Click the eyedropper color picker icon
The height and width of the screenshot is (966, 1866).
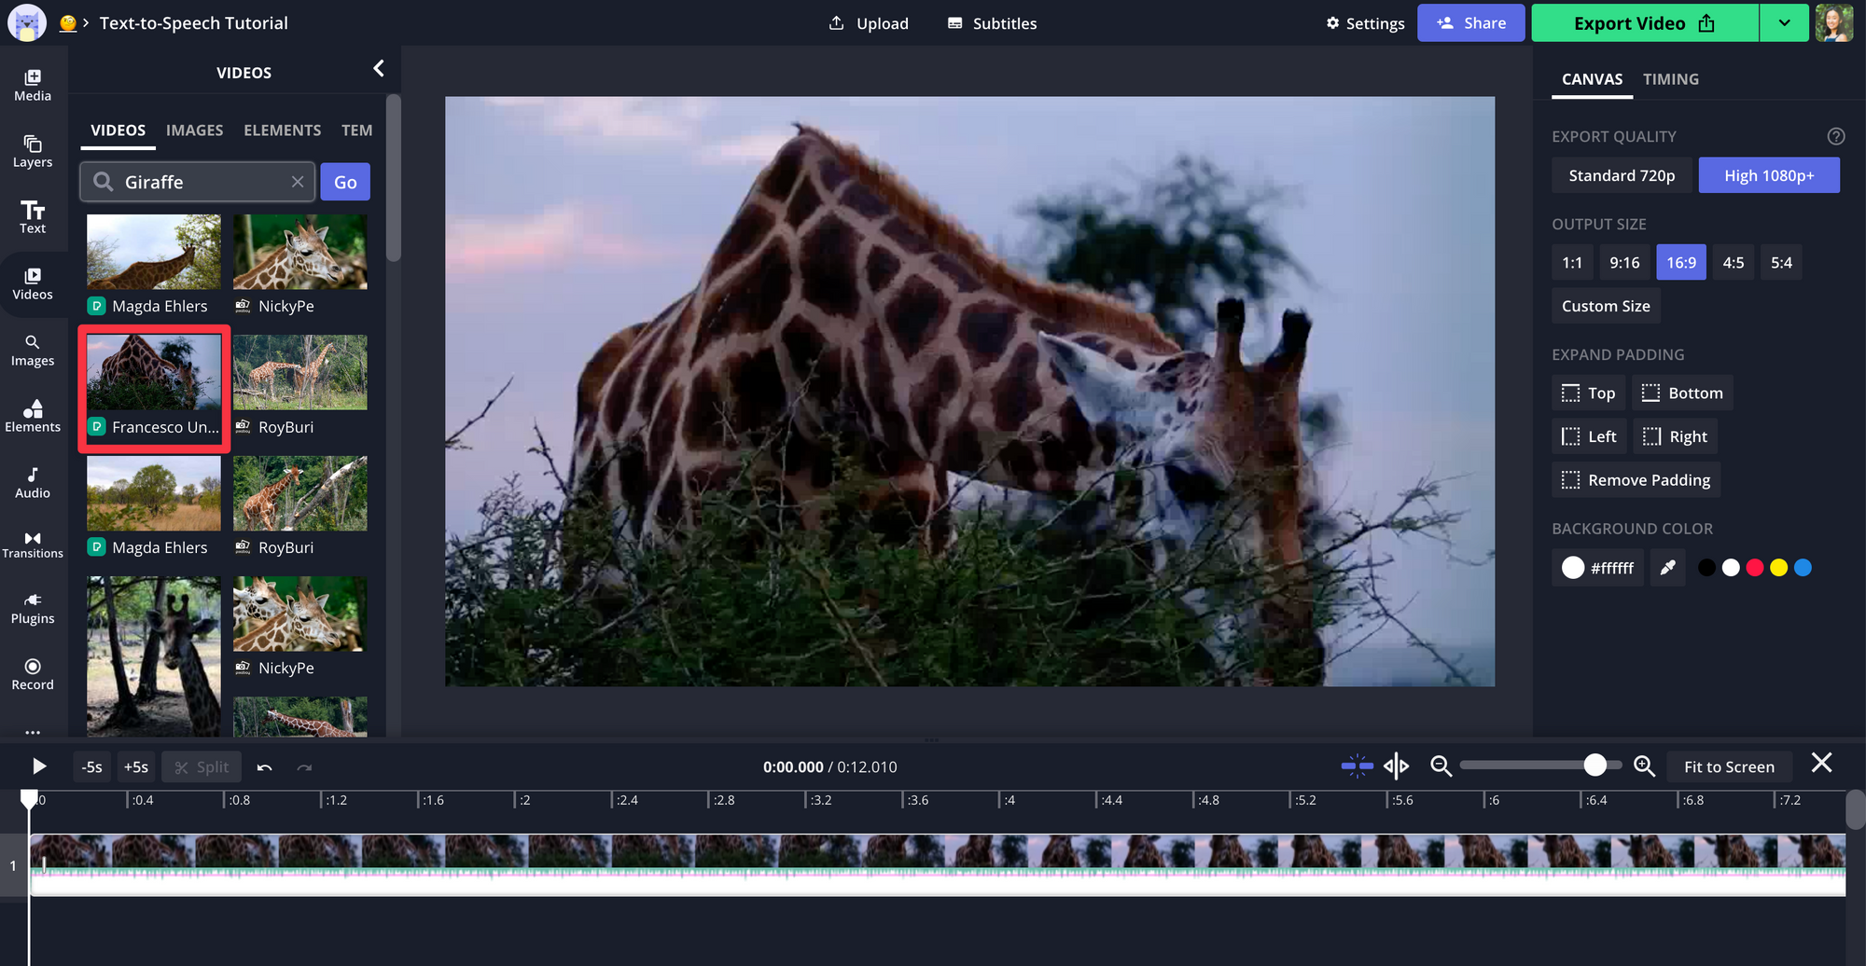(1667, 568)
